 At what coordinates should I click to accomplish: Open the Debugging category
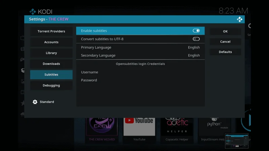tap(51, 85)
